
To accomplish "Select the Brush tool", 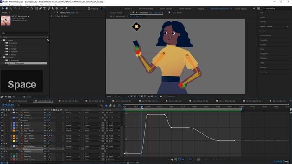I will pyautogui.click(x=49, y=8).
